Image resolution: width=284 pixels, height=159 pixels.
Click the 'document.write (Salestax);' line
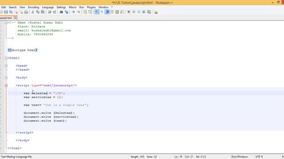click(49, 113)
